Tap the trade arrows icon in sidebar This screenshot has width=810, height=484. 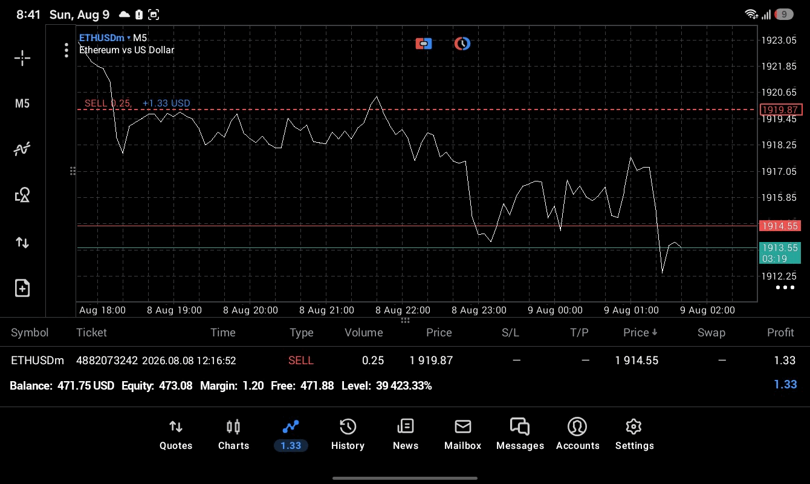tap(22, 243)
